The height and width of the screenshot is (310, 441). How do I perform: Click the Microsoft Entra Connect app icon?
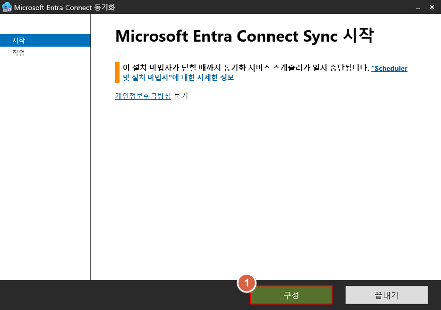click(x=7, y=8)
